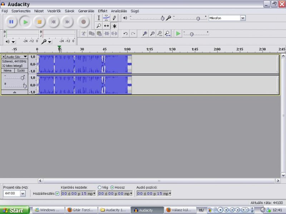Click the Trim audio icon

point(107,34)
